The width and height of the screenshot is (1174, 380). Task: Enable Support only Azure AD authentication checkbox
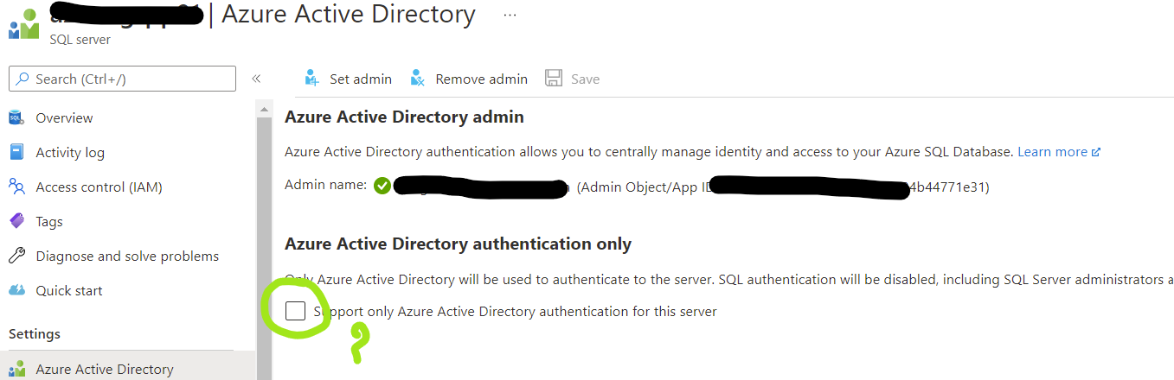click(295, 311)
